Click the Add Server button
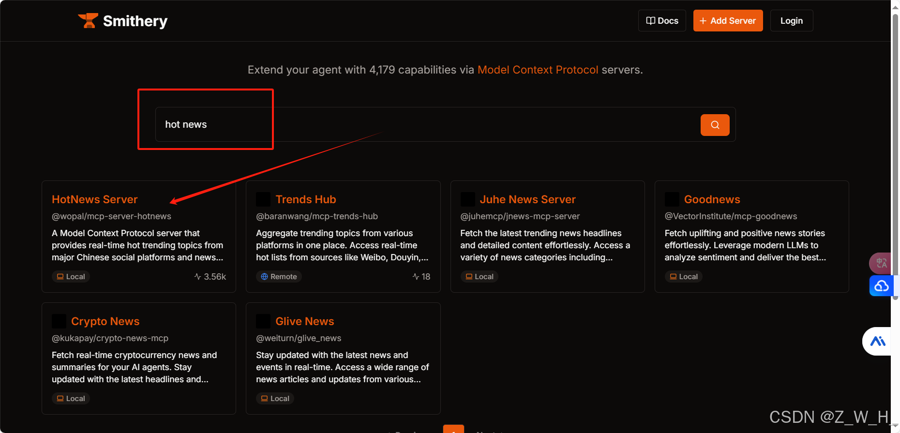The height and width of the screenshot is (433, 900). pyautogui.click(x=728, y=21)
